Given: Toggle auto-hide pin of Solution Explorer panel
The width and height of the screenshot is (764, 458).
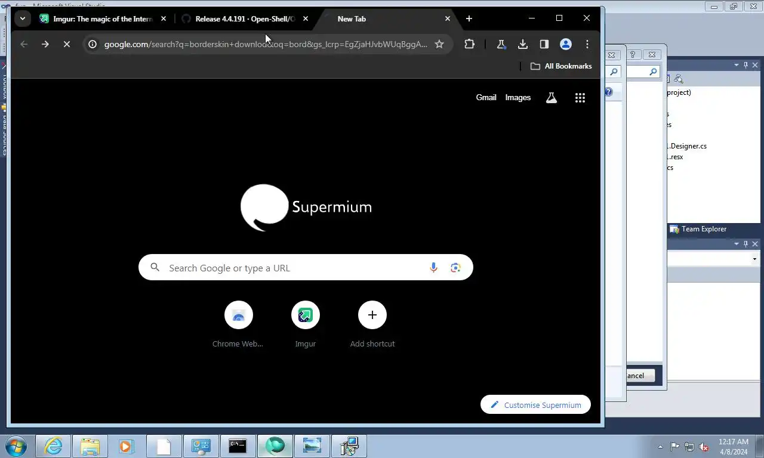Looking at the screenshot, I should (745, 65).
